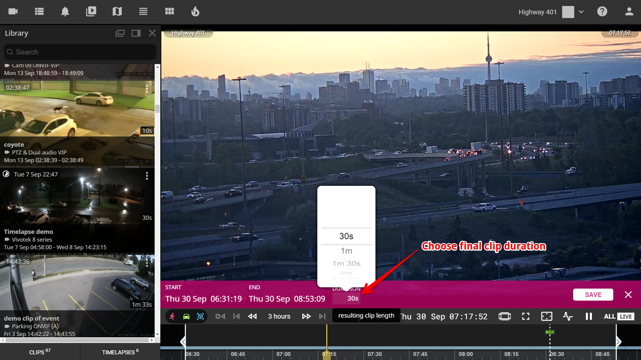Click the SAVE button
The image size is (641, 360).
593,295
